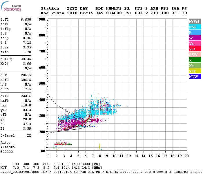This screenshot has height=174, width=203.
Task: Click the foF2 value 6.650
Action: pos(26,19)
